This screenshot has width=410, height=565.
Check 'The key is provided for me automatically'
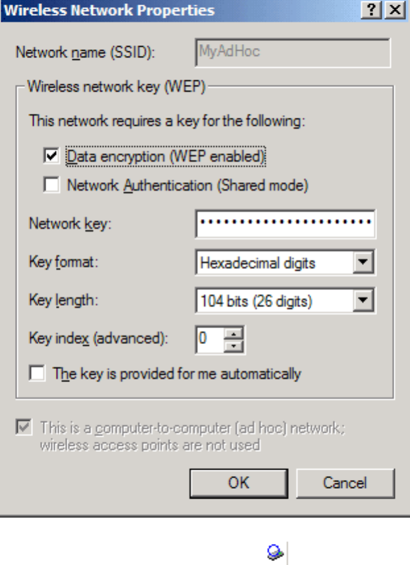click(x=38, y=374)
